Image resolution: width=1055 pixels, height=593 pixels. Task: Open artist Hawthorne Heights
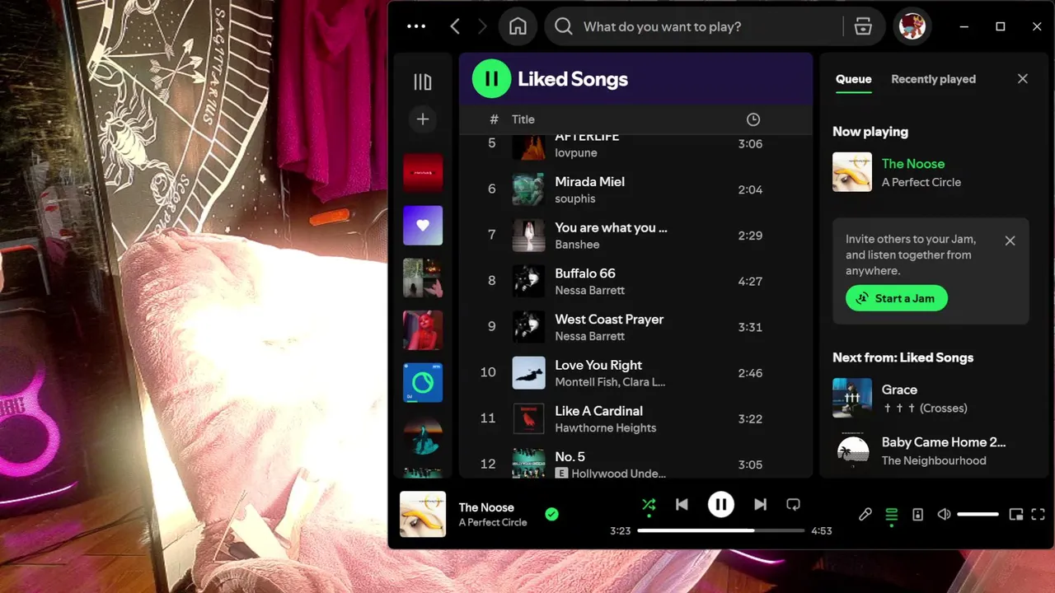pyautogui.click(x=606, y=428)
